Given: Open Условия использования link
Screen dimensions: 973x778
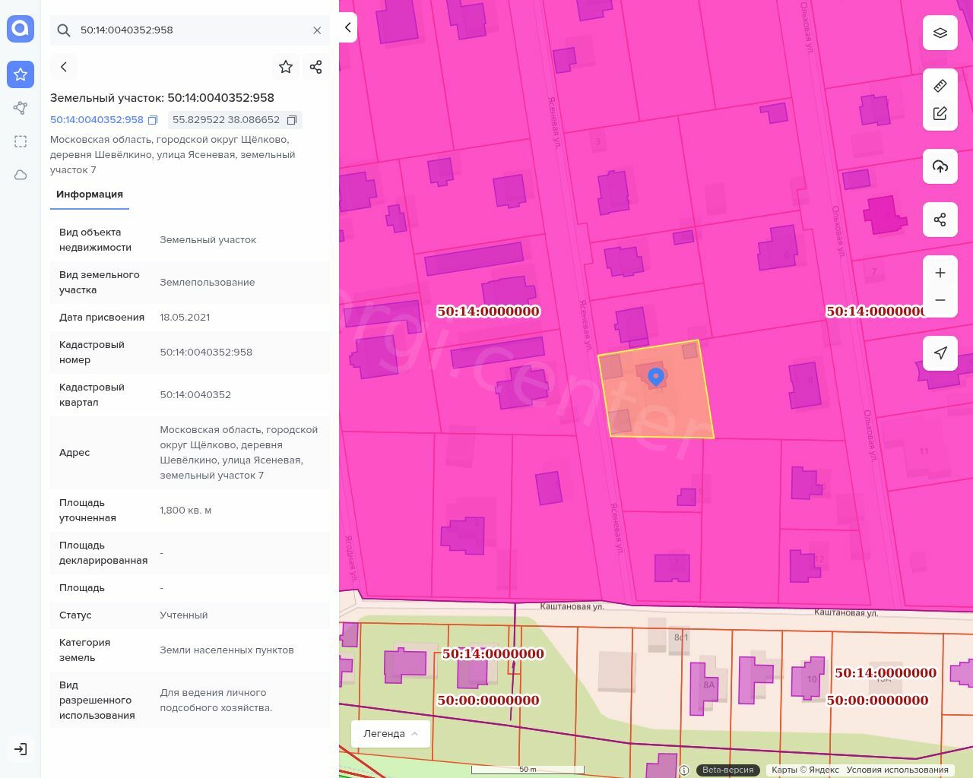Looking at the screenshot, I should point(897,770).
